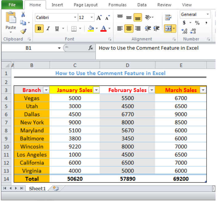Click the cell containing 50620
The width and height of the screenshot is (218, 201).
[x=75, y=179]
